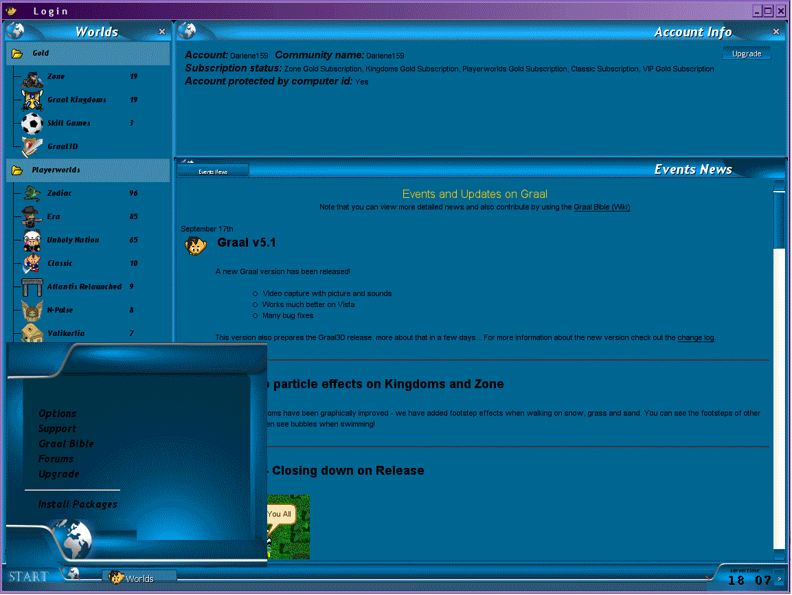
Task: Click the You All speech bubble thumbnail
Action: click(288, 527)
